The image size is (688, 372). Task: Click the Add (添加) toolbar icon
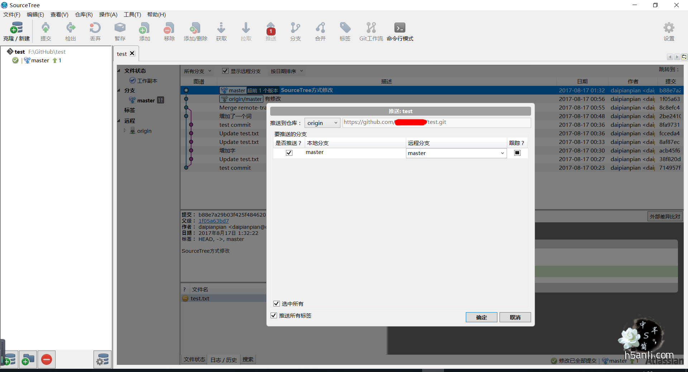coord(144,31)
